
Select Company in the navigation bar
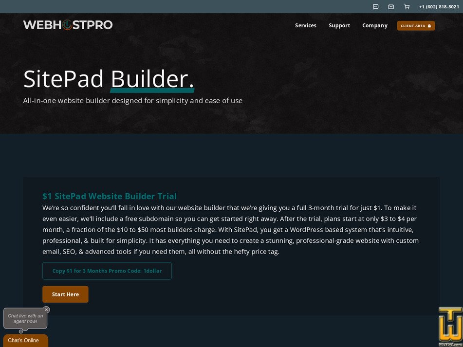(375, 25)
